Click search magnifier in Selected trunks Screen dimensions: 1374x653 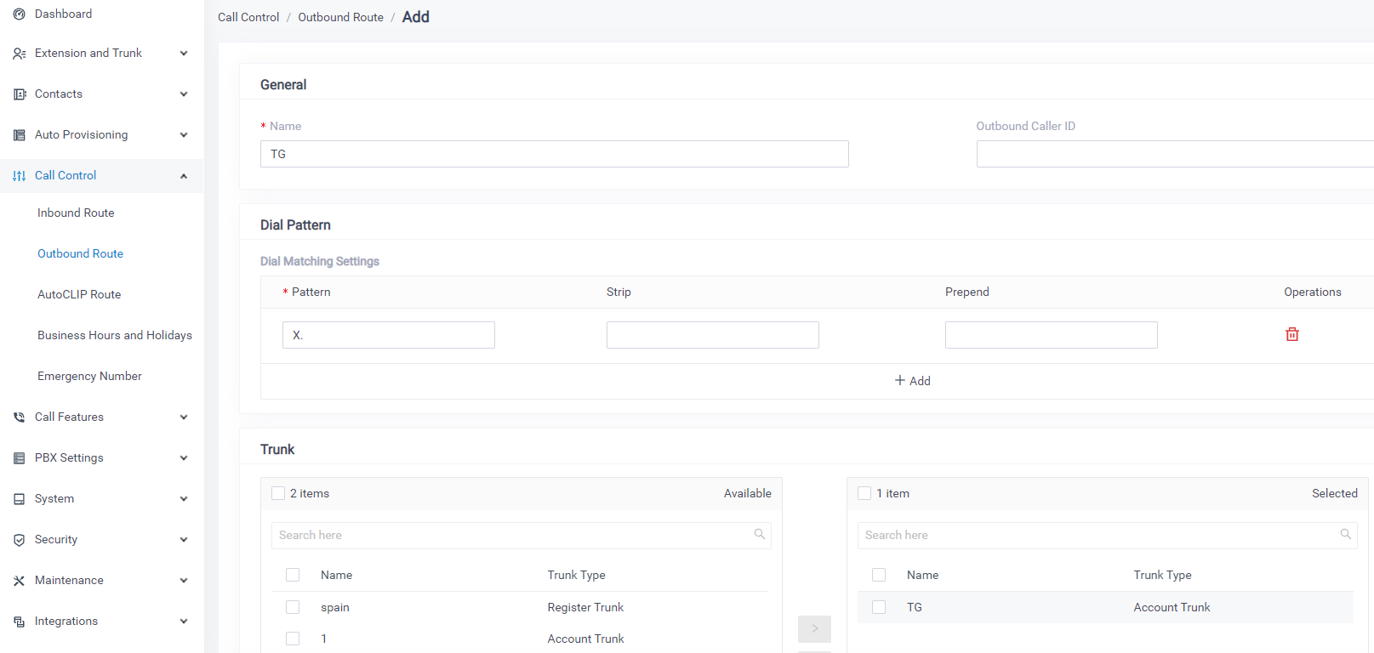(1346, 534)
